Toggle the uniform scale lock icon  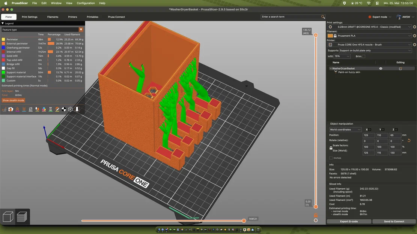tap(331, 148)
